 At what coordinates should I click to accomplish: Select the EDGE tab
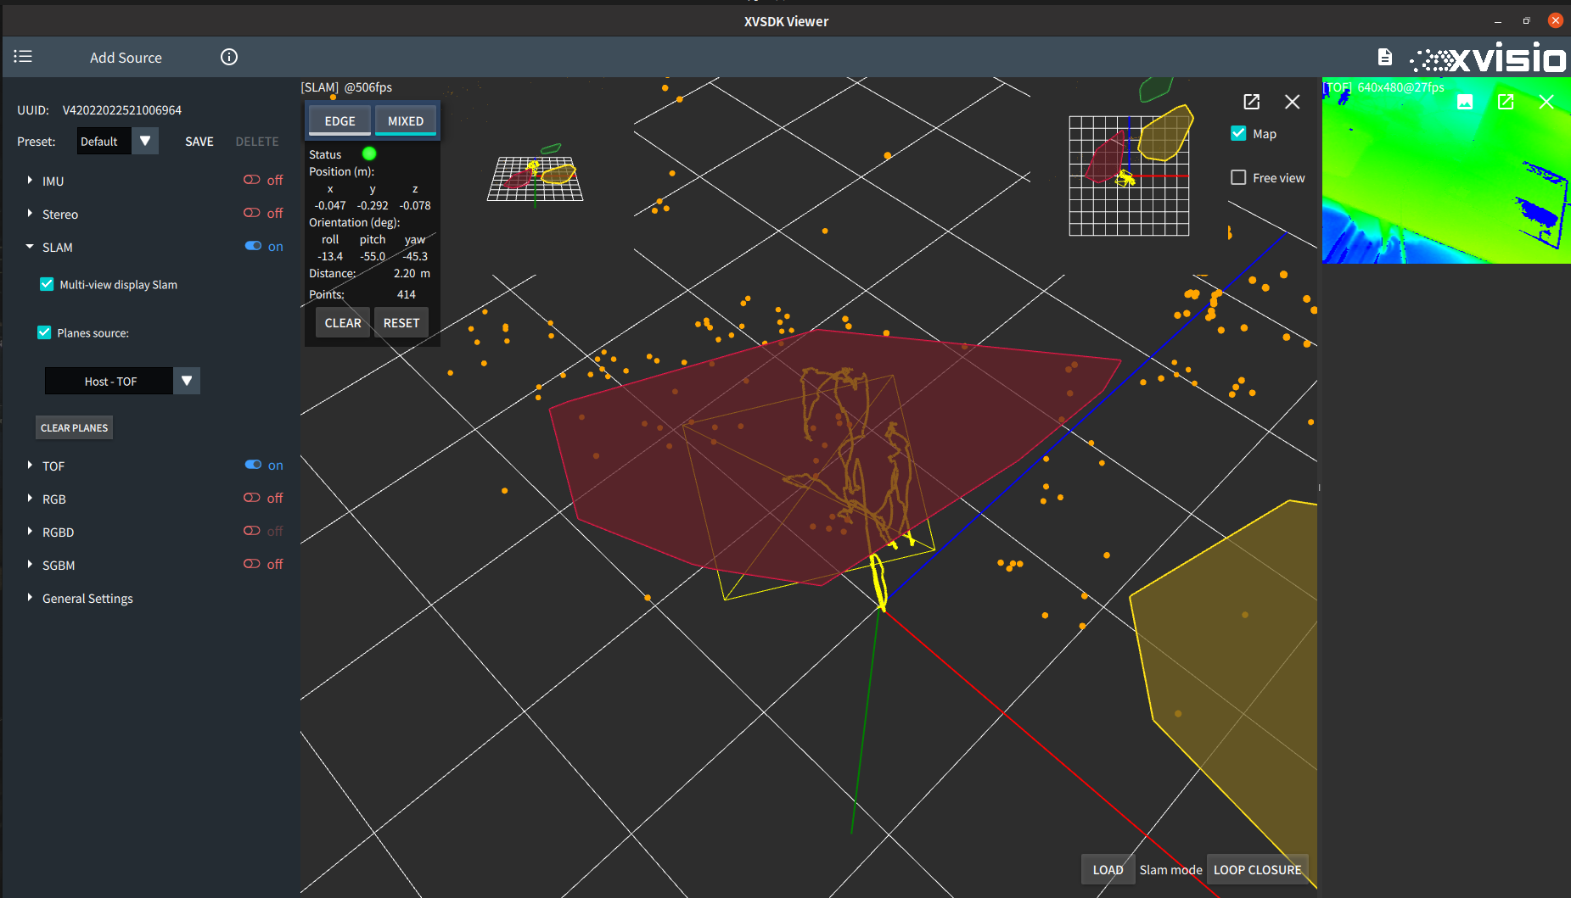coord(339,120)
